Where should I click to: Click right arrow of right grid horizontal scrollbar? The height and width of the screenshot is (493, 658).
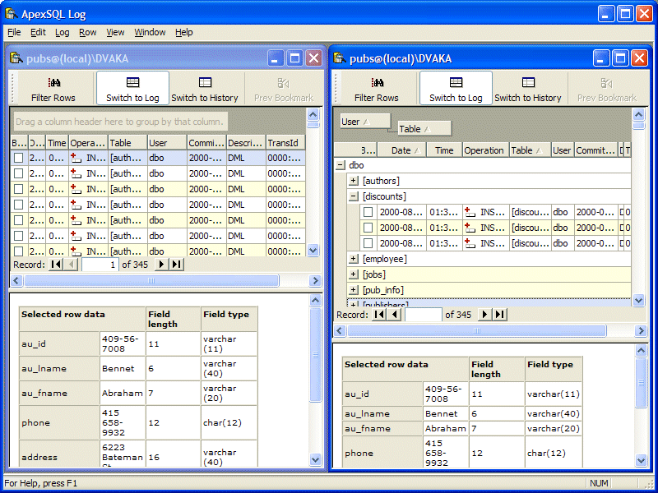[x=641, y=331]
